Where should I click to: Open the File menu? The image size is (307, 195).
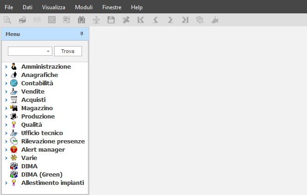pyautogui.click(x=9, y=7)
